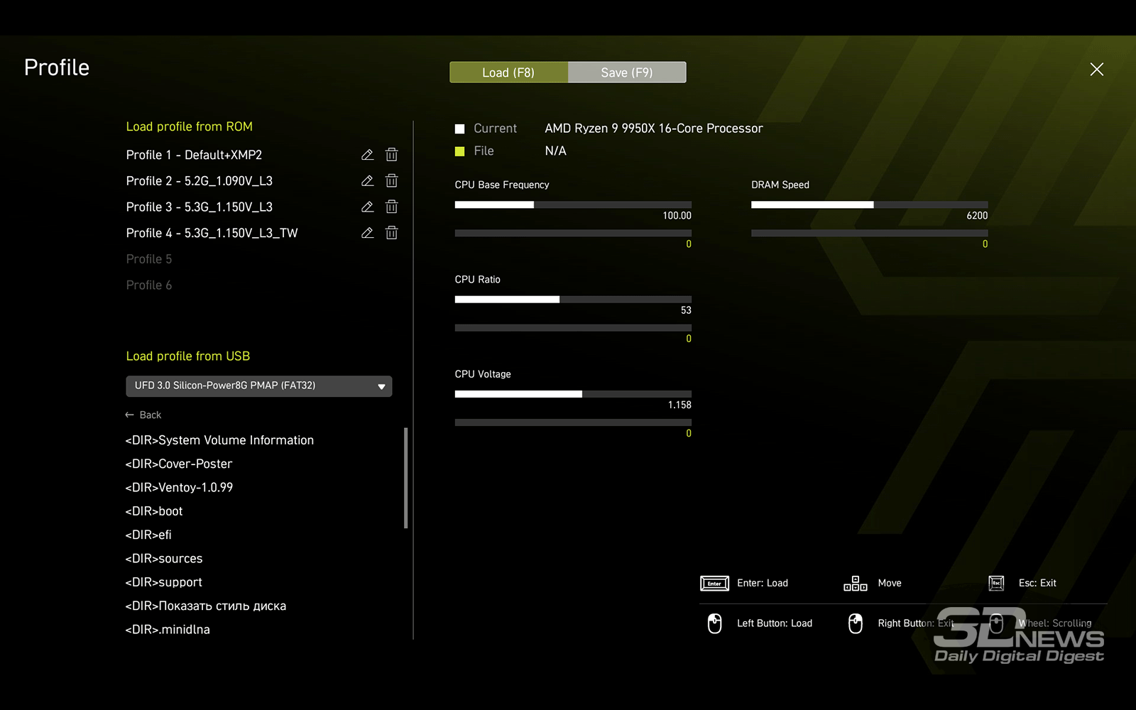The image size is (1136, 710).
Task: Remove Profile 3 with the trash icon
Action: pyautogui.click(x=391, y=207)
